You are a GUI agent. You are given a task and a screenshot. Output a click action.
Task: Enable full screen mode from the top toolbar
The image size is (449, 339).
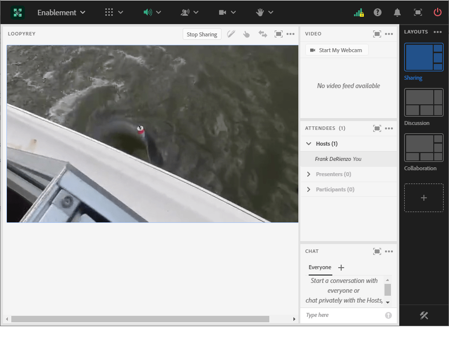tap(417, 12)
